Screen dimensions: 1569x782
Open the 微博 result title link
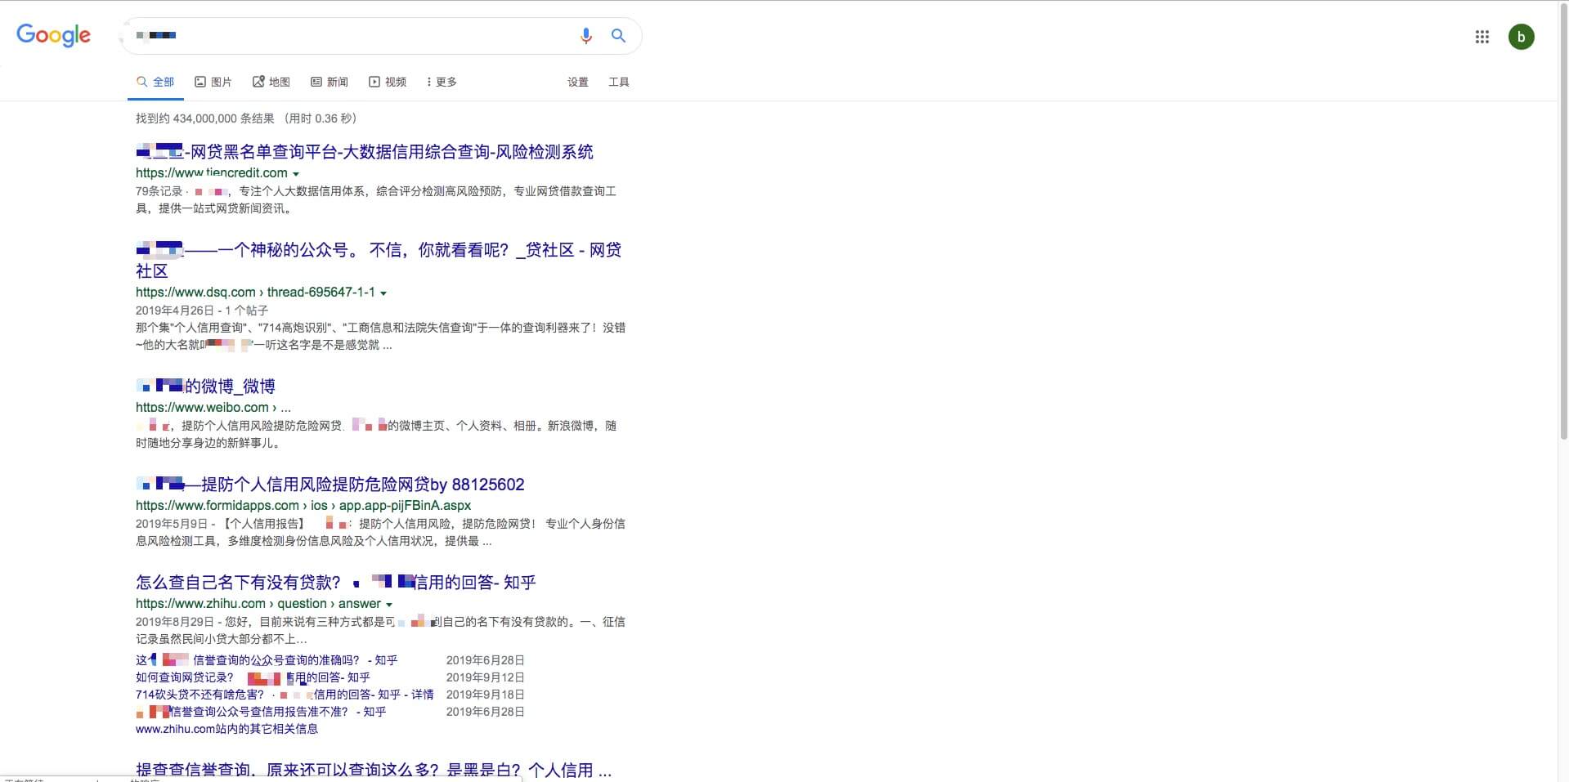point(229,387)
